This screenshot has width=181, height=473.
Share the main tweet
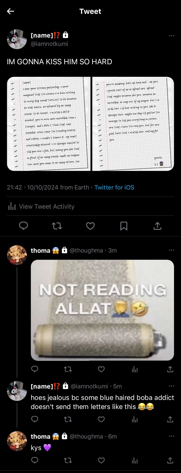coord(157,226)
